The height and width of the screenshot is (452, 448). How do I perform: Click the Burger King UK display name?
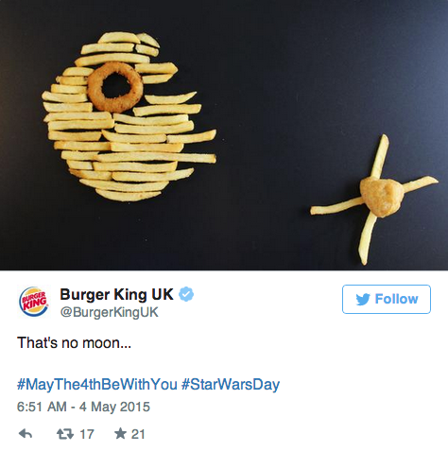[116, 294]
